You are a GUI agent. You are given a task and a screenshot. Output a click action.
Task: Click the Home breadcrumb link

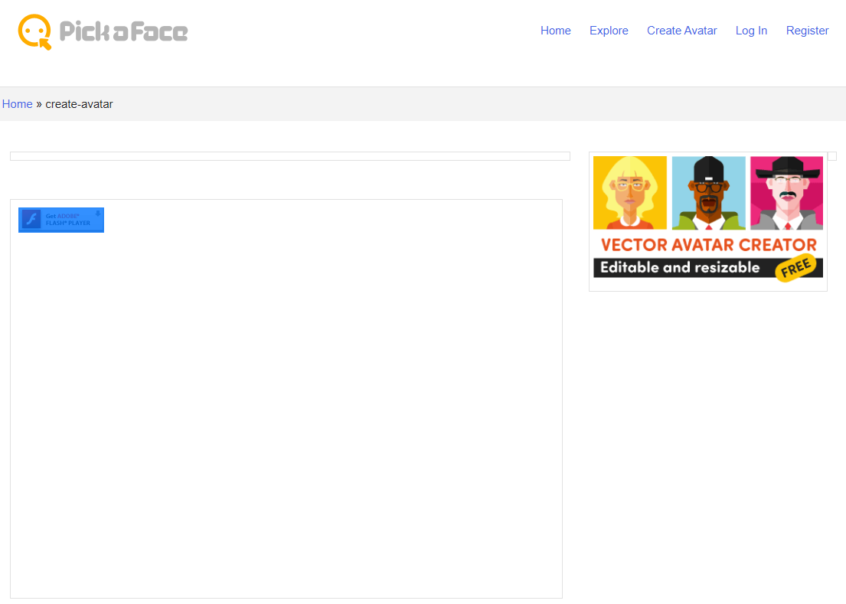tap(18, 104)
